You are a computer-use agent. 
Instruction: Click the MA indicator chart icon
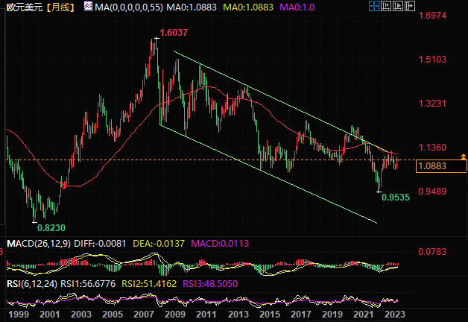pos(88,7)
